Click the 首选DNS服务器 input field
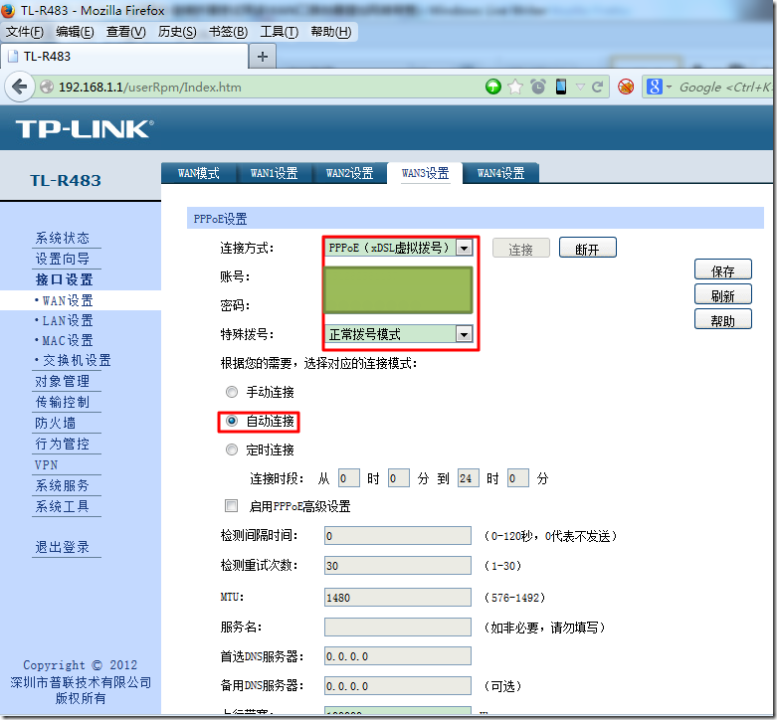Screen dimensions: 777x720 click(x=398, y=656)
